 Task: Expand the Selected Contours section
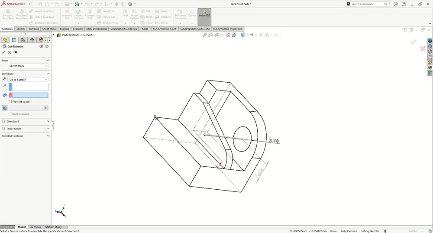point(48,136)
